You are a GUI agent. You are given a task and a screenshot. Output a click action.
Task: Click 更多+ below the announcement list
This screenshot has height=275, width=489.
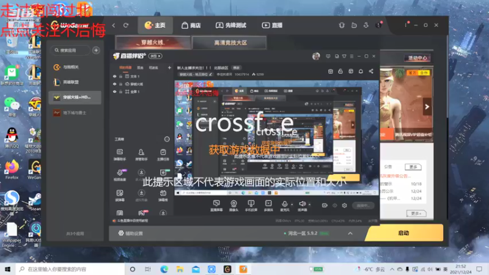click(416, 213)
